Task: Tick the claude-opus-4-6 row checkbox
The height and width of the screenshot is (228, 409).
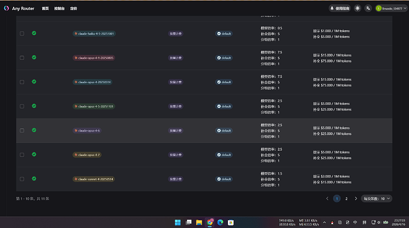Action: pos(22,131)
